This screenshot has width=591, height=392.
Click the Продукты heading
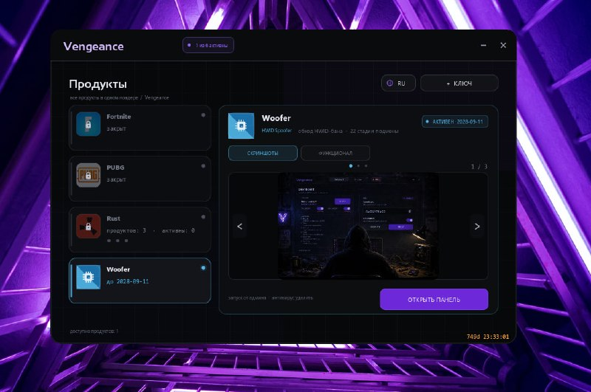coord(98,84)
